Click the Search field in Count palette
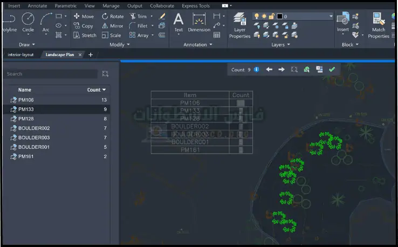Screen dimensions: 398x247 [x=51, y=74]
